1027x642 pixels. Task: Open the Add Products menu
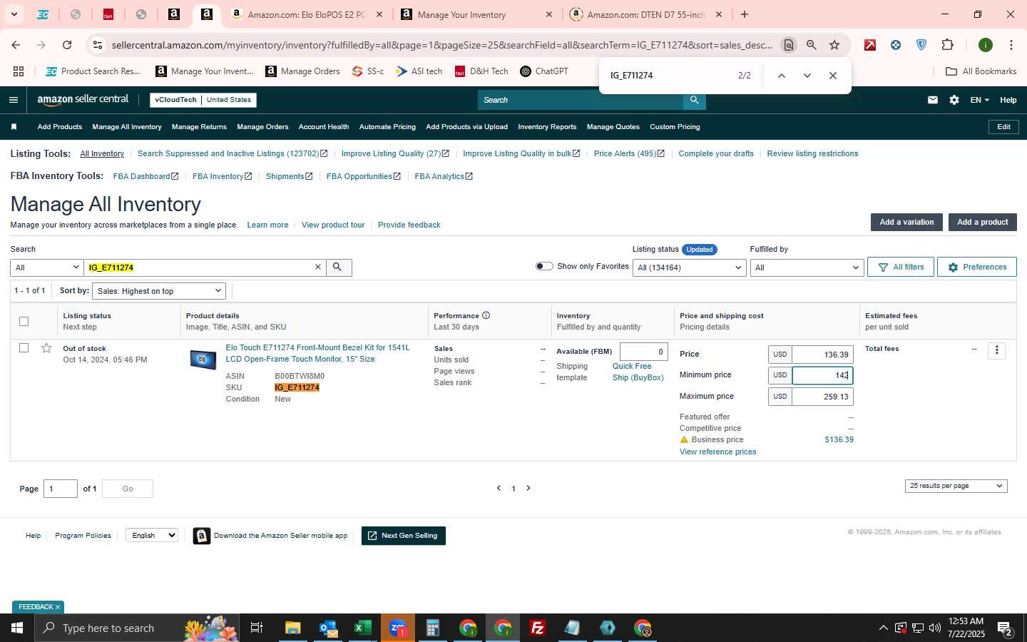[x=59, y=127]
